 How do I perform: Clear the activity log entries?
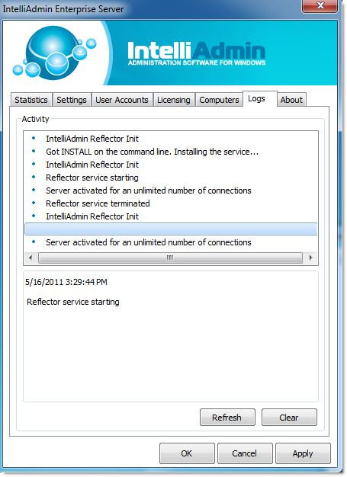click(289, 418)
